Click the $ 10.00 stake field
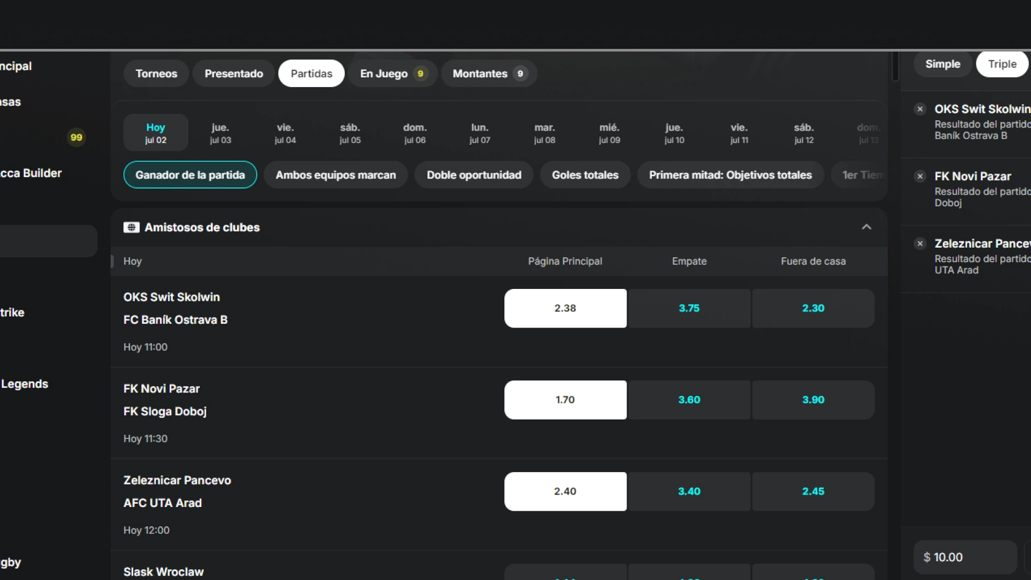This screenshot has height=580, width=1031. [x=965, y=557]
